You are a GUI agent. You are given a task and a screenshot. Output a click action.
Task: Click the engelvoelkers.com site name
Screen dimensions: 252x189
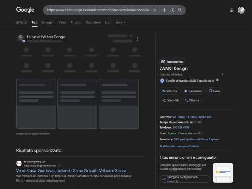coord(35,161)
